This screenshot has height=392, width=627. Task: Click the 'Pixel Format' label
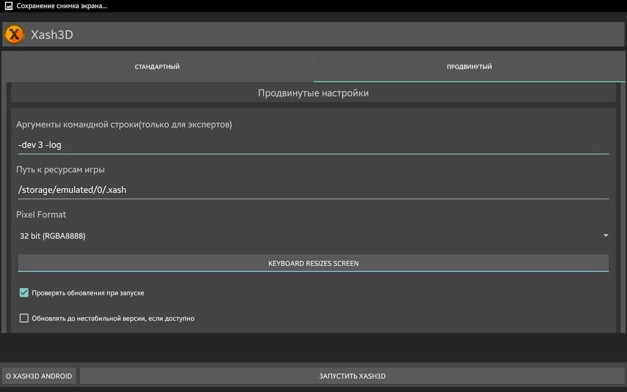[x=41, y=215]
